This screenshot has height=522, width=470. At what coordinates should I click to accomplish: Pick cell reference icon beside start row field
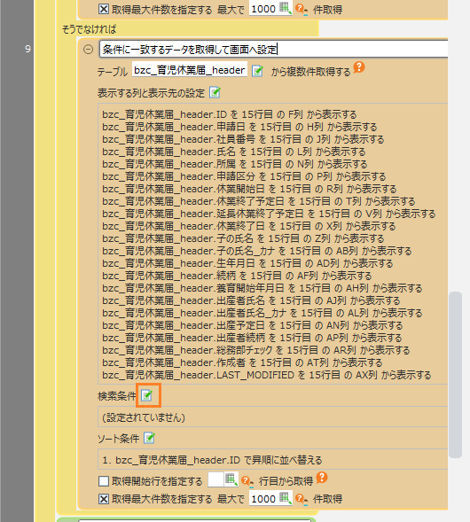[x=231, y=480]
